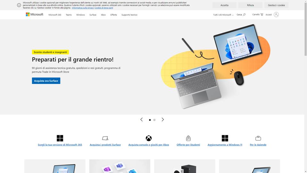Accept cookies with Accetta button
Image resolution: width=307 pixels, height=173 pixels.
(224, 5)
